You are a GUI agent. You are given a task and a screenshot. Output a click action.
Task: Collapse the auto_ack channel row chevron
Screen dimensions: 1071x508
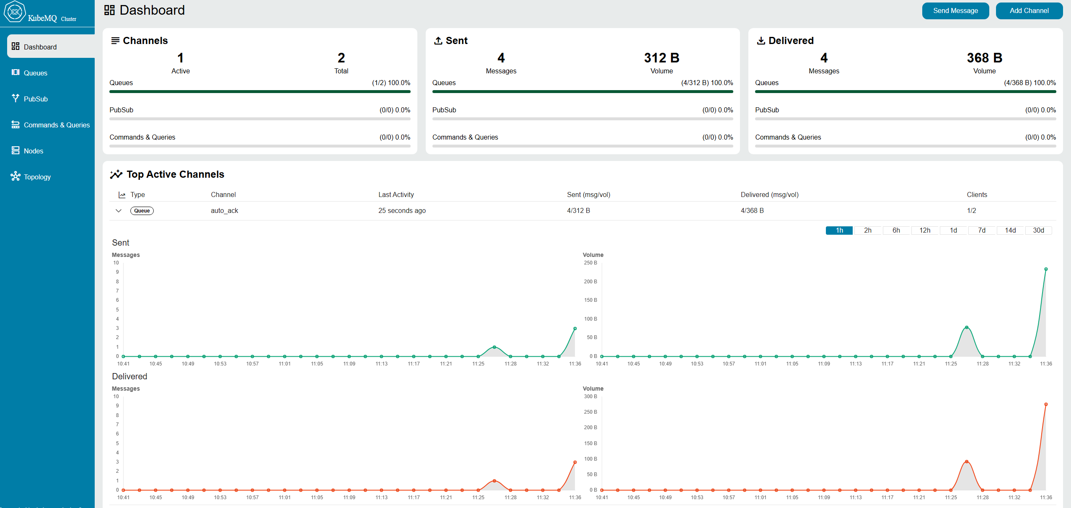(119, 211)
